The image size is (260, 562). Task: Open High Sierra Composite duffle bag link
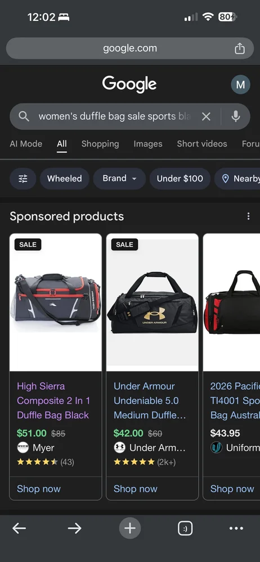(53, 401)
